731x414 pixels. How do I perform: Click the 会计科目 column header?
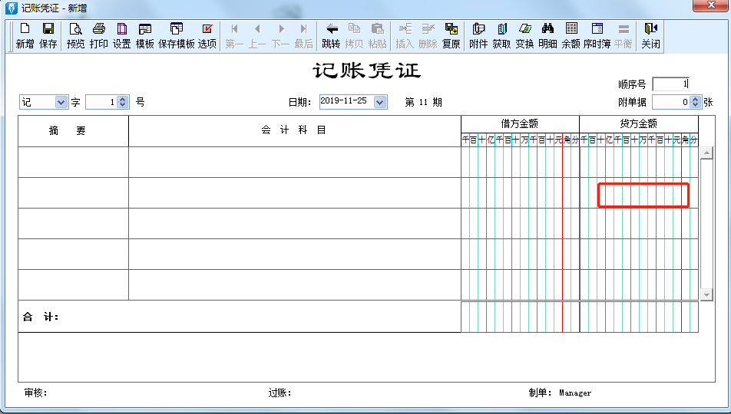295,131
